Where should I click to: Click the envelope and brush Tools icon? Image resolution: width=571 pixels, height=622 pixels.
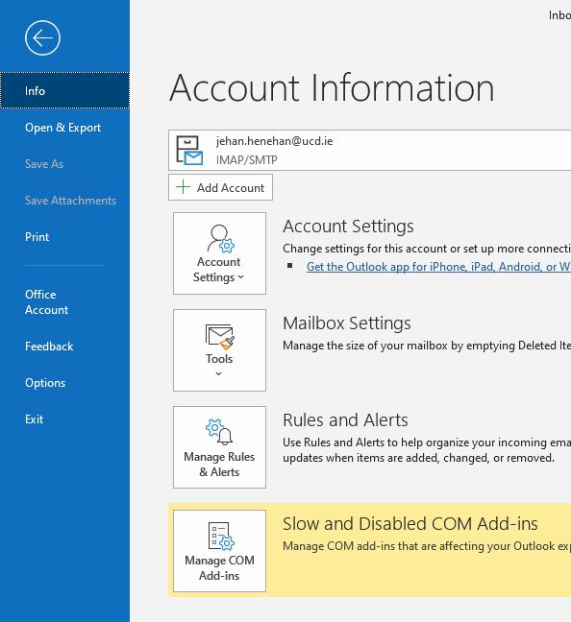click(x=220, y=337)
